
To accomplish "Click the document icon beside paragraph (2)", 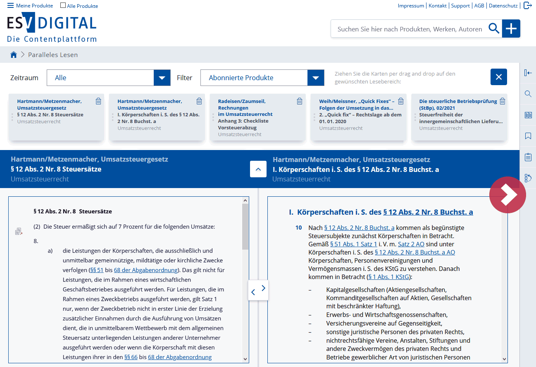I will coord(19,231).
